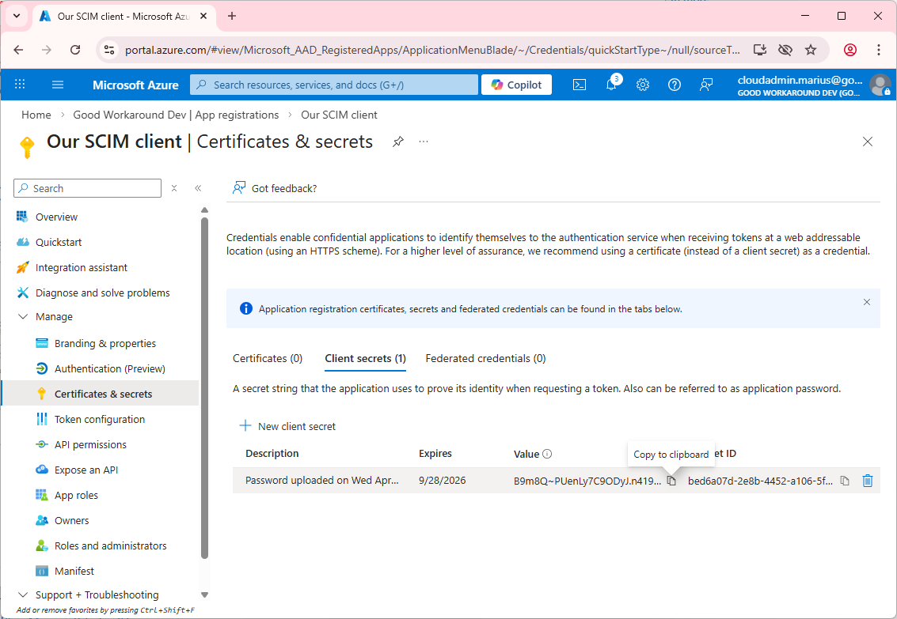
Task: Pin the Certificates & secrets blade
Action: click(398, 142)
